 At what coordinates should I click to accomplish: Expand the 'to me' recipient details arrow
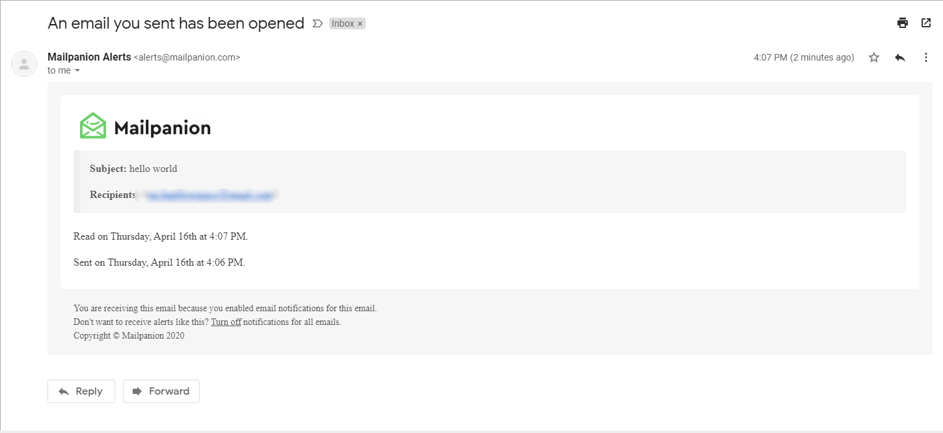click(77, 70)
